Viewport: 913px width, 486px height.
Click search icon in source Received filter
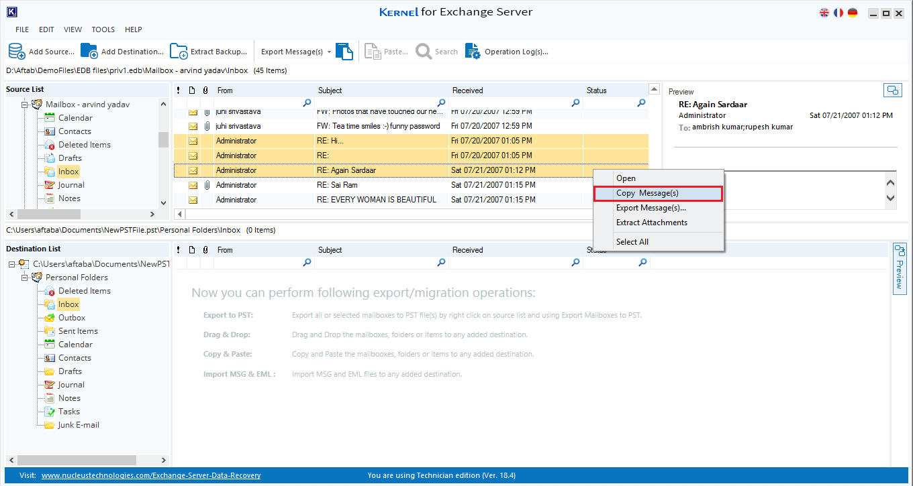pyautogui.click(x=575, y=103)
